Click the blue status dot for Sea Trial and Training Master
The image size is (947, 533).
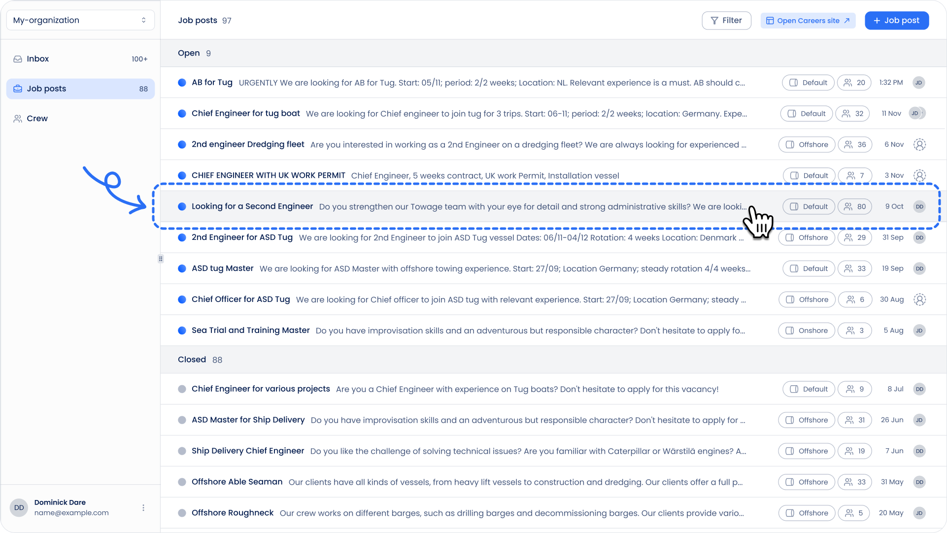pos(182,331)
